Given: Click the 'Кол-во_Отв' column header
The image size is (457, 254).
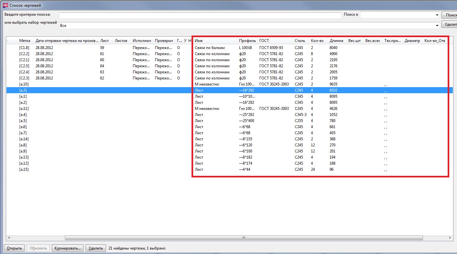Looking at the screenshot, I should [x=435, y=41].
